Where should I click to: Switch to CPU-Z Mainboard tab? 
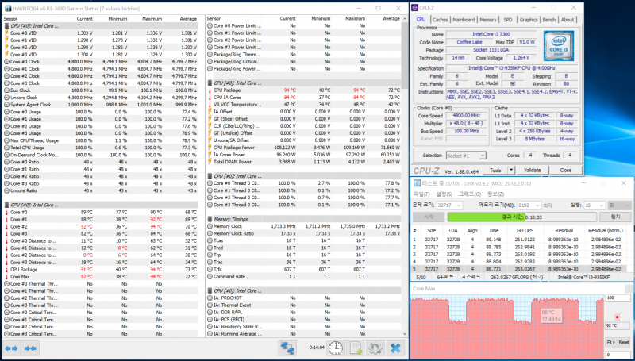pyautogui.click(x=464, y=19)
